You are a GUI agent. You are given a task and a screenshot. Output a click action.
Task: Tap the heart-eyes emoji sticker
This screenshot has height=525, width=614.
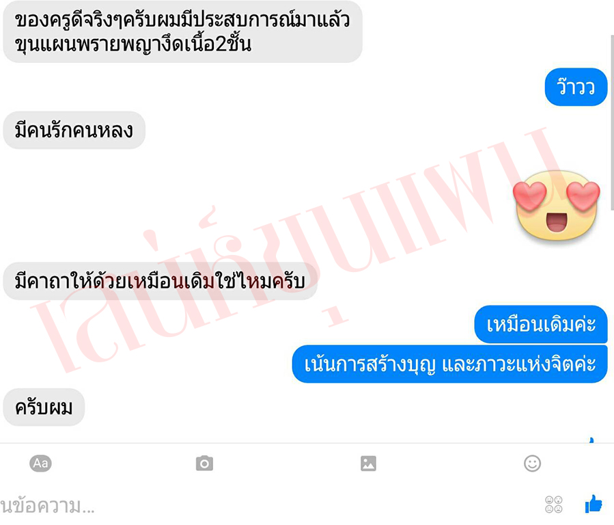[x=557, y=205]
